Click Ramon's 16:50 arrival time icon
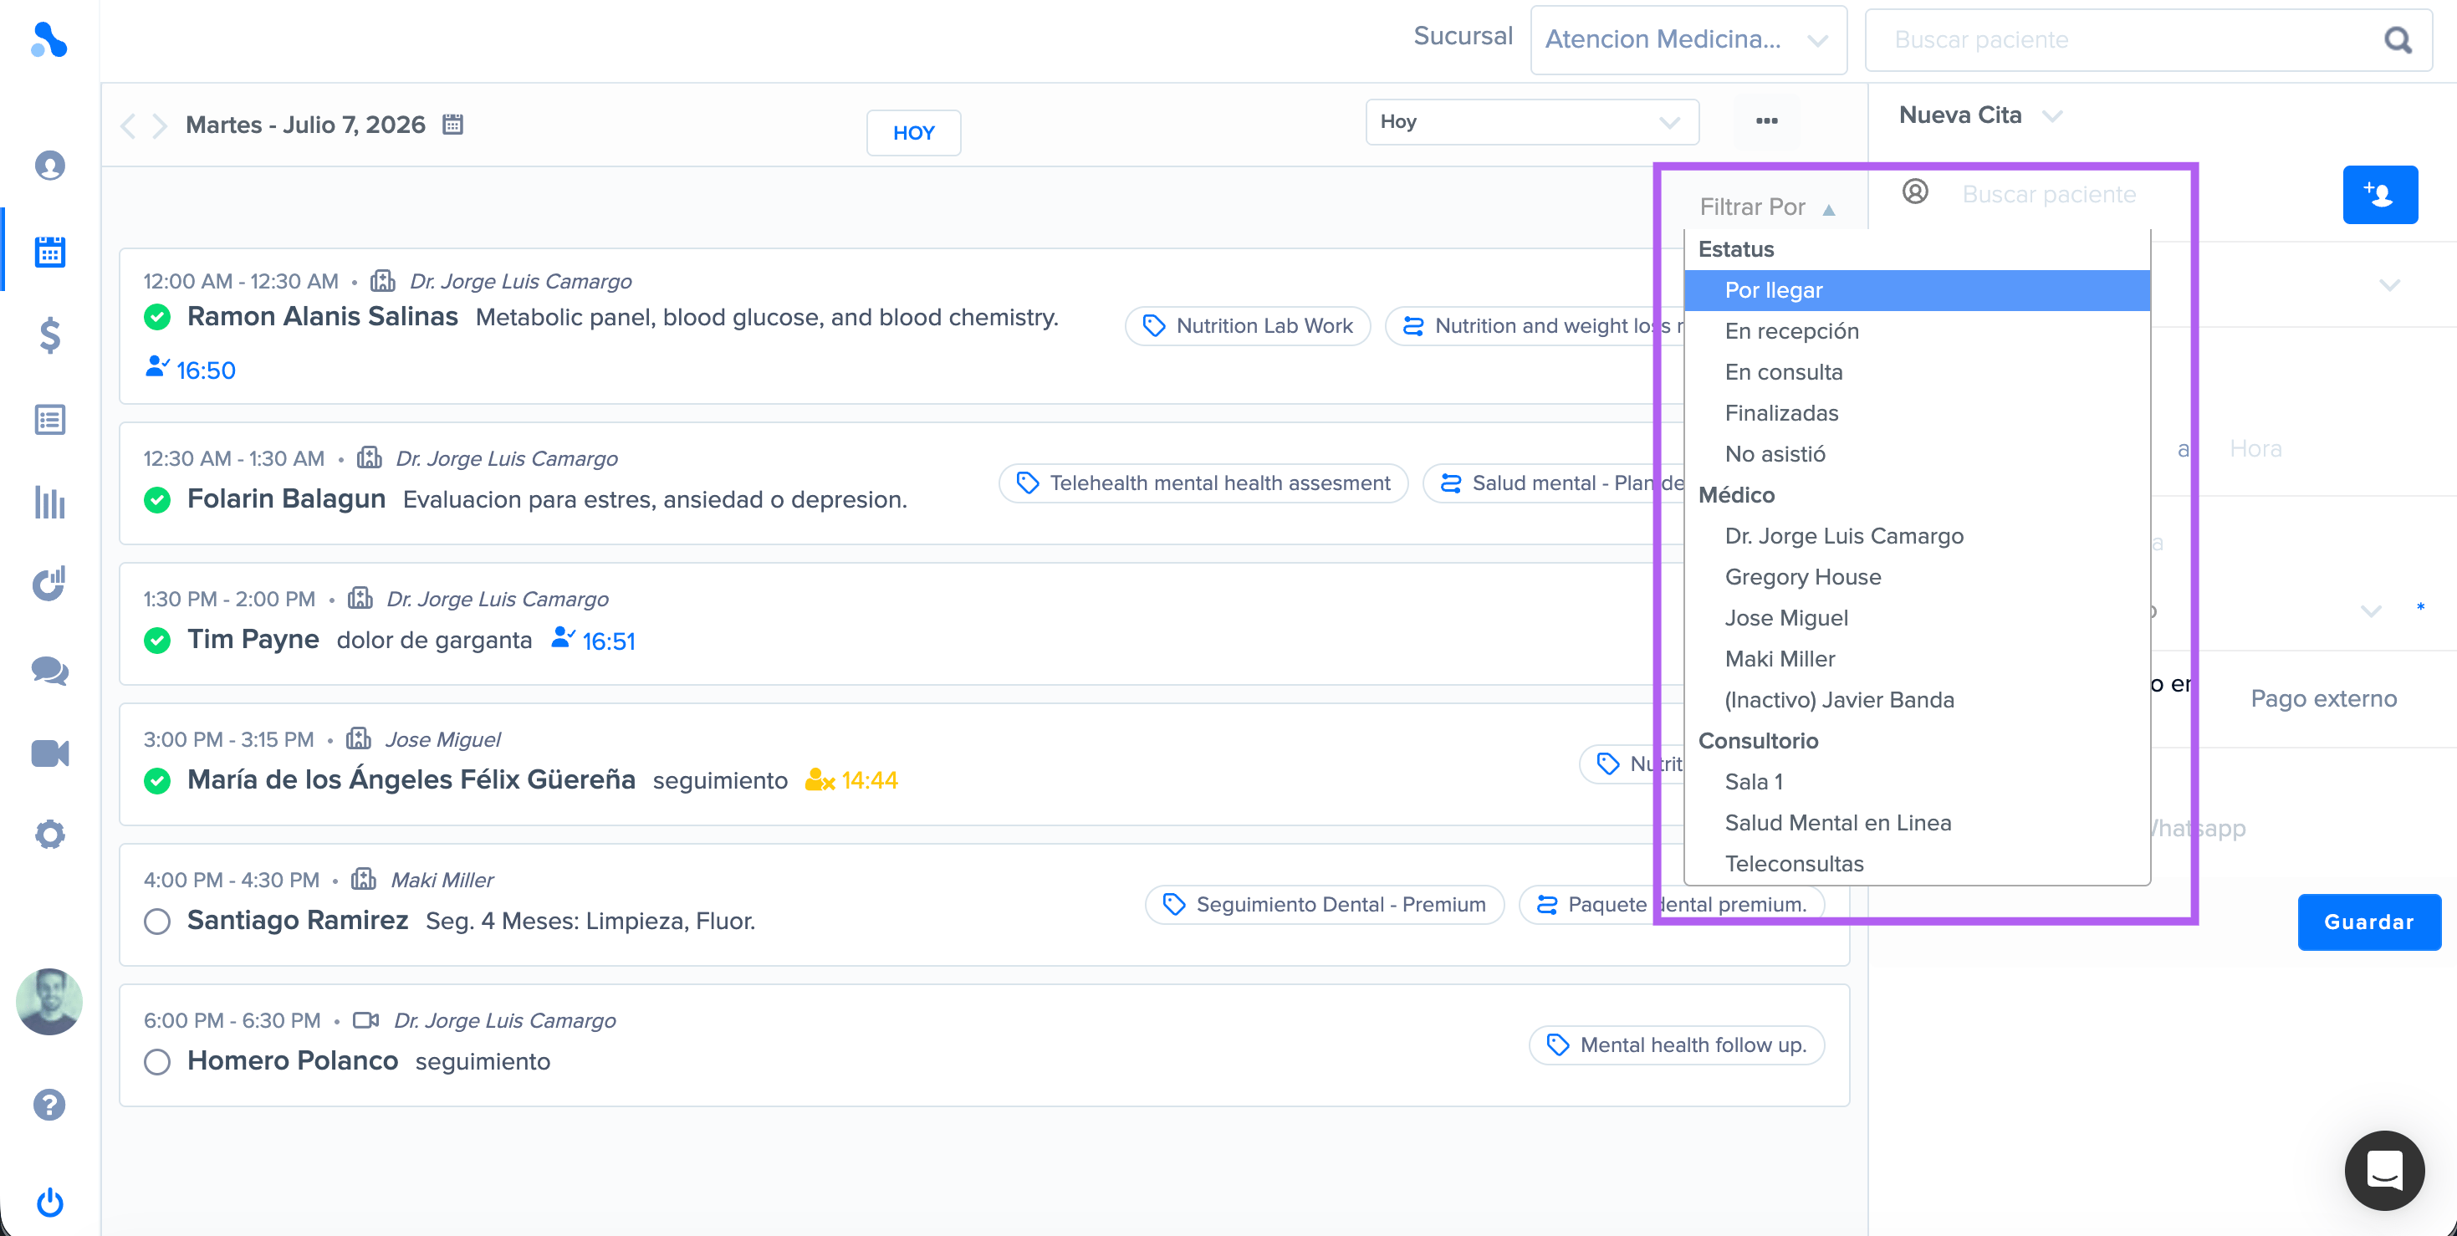The width and height of the screenshot is (2457, 1236). coord(157,367)
